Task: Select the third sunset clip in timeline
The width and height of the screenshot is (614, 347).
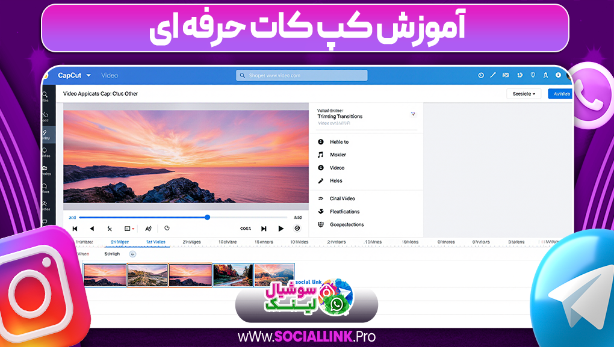Action: coord(190,275)
